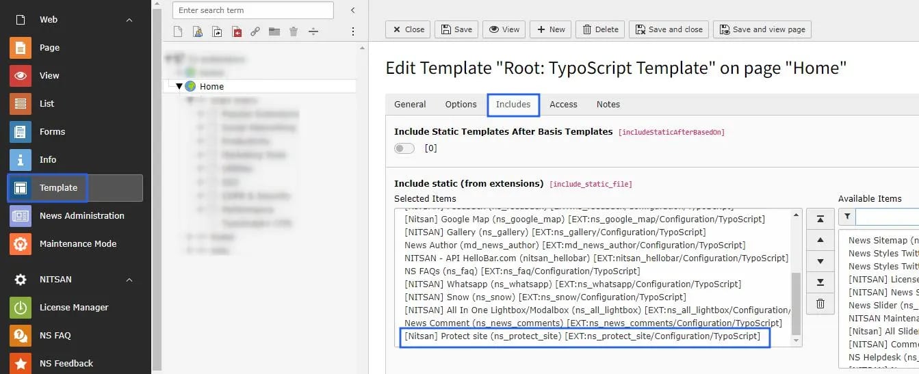Image resolution: width=919 pixels, height=374 pixels.
Task: Select NITSAN All In One Lightbox item
Action: click(x=597, y=310)
